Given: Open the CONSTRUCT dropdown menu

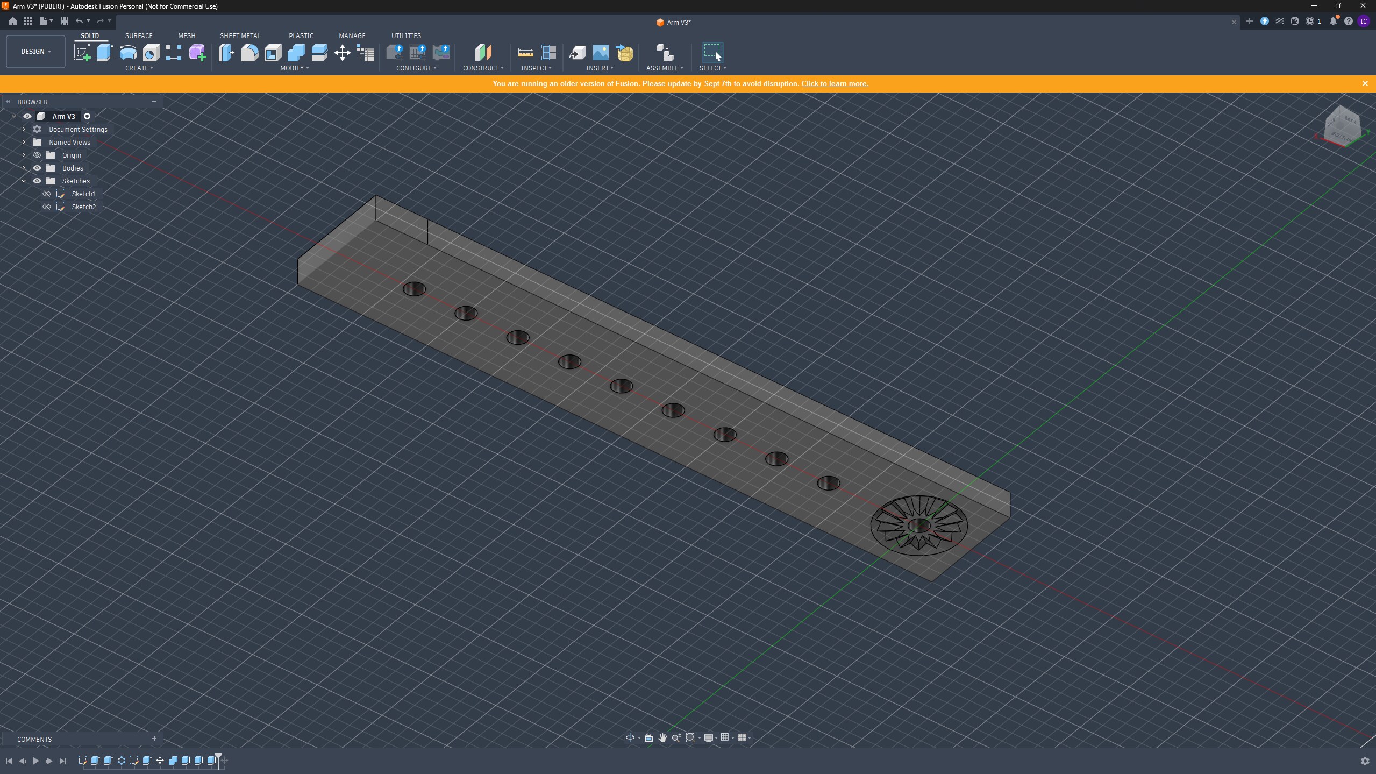Looking at the screenshot, I should [483, 68].
